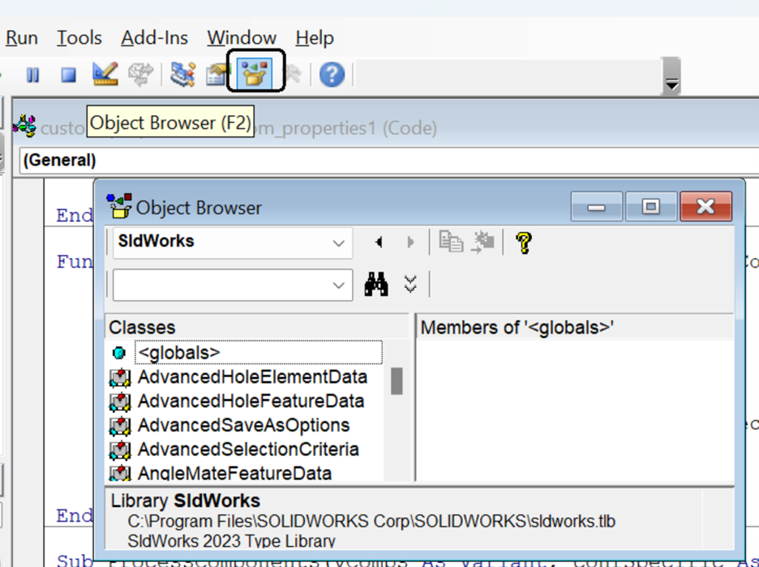Minimize the Object Browser window
The image size is (759, 567).
click(x=596, y=207)
